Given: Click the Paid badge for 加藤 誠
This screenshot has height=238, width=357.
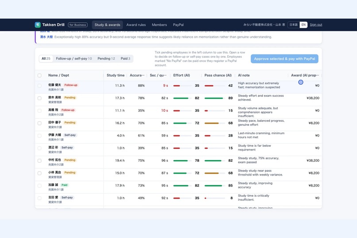Looking at the screenshot, I should coord(64,185).
